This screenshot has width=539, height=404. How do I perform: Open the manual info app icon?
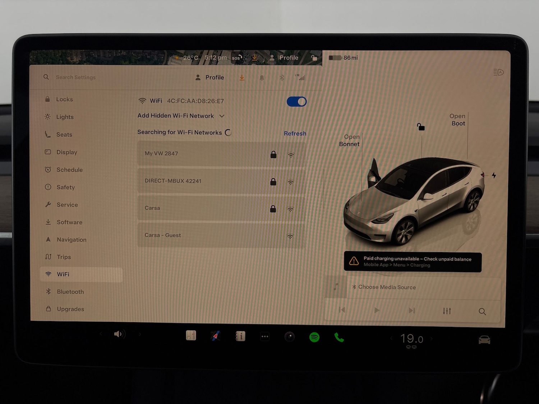pyautogui.click(x=240, y=336)
